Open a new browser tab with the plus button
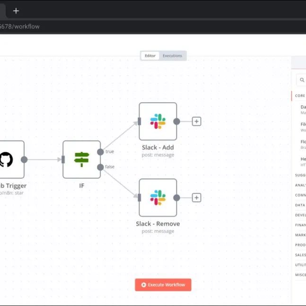Viewport: 306px width, 306px height. (16, 11)
